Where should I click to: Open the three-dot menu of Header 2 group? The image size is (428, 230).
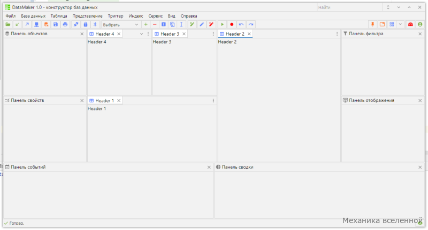click(337, 34)
